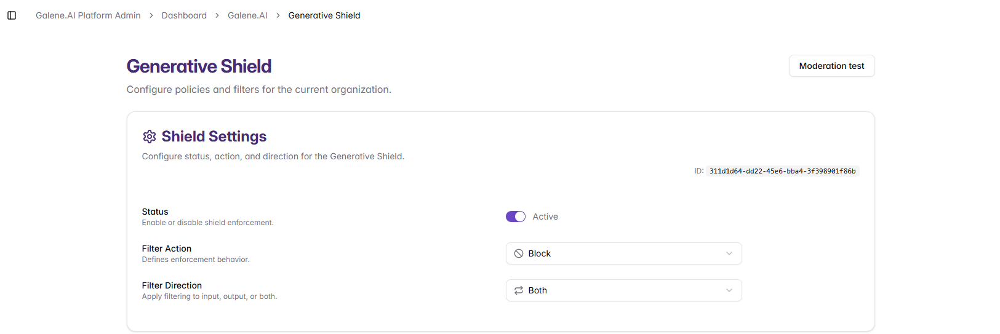This screenshot has width=1000, height=334.
Task: Click breadcrumb chevron after Galene.AI Platform Admin
Action: (151, 15)
